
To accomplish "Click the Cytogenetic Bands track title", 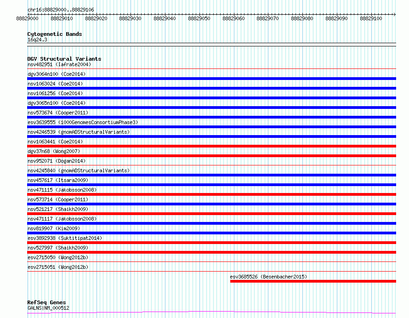I will coord(55,34).
